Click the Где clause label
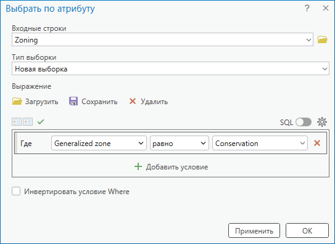335x244 pixels. (x=26, y=144)
